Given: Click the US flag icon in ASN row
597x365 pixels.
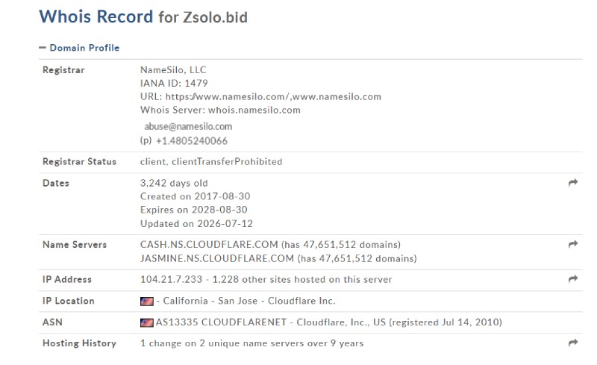Looking at the screenshot, I should tap(147, 322).
